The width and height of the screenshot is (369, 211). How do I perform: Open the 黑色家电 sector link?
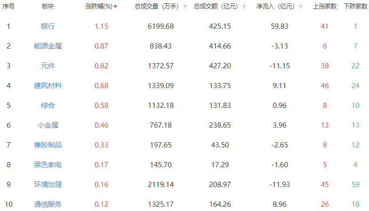48,165
